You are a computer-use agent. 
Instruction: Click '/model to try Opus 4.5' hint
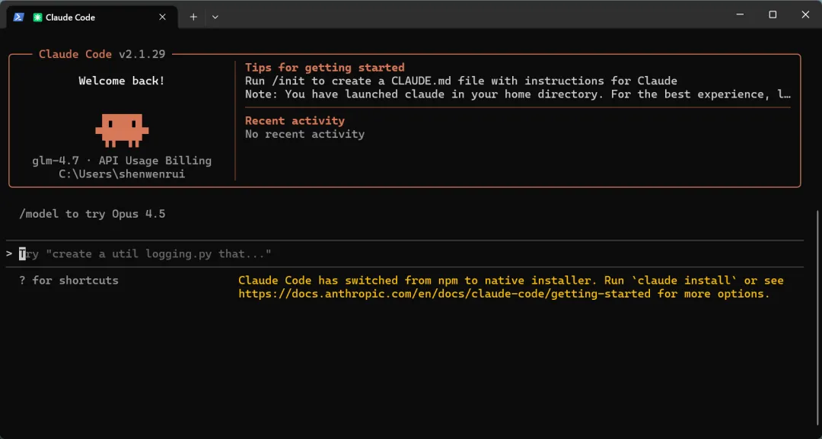point(92,214)
